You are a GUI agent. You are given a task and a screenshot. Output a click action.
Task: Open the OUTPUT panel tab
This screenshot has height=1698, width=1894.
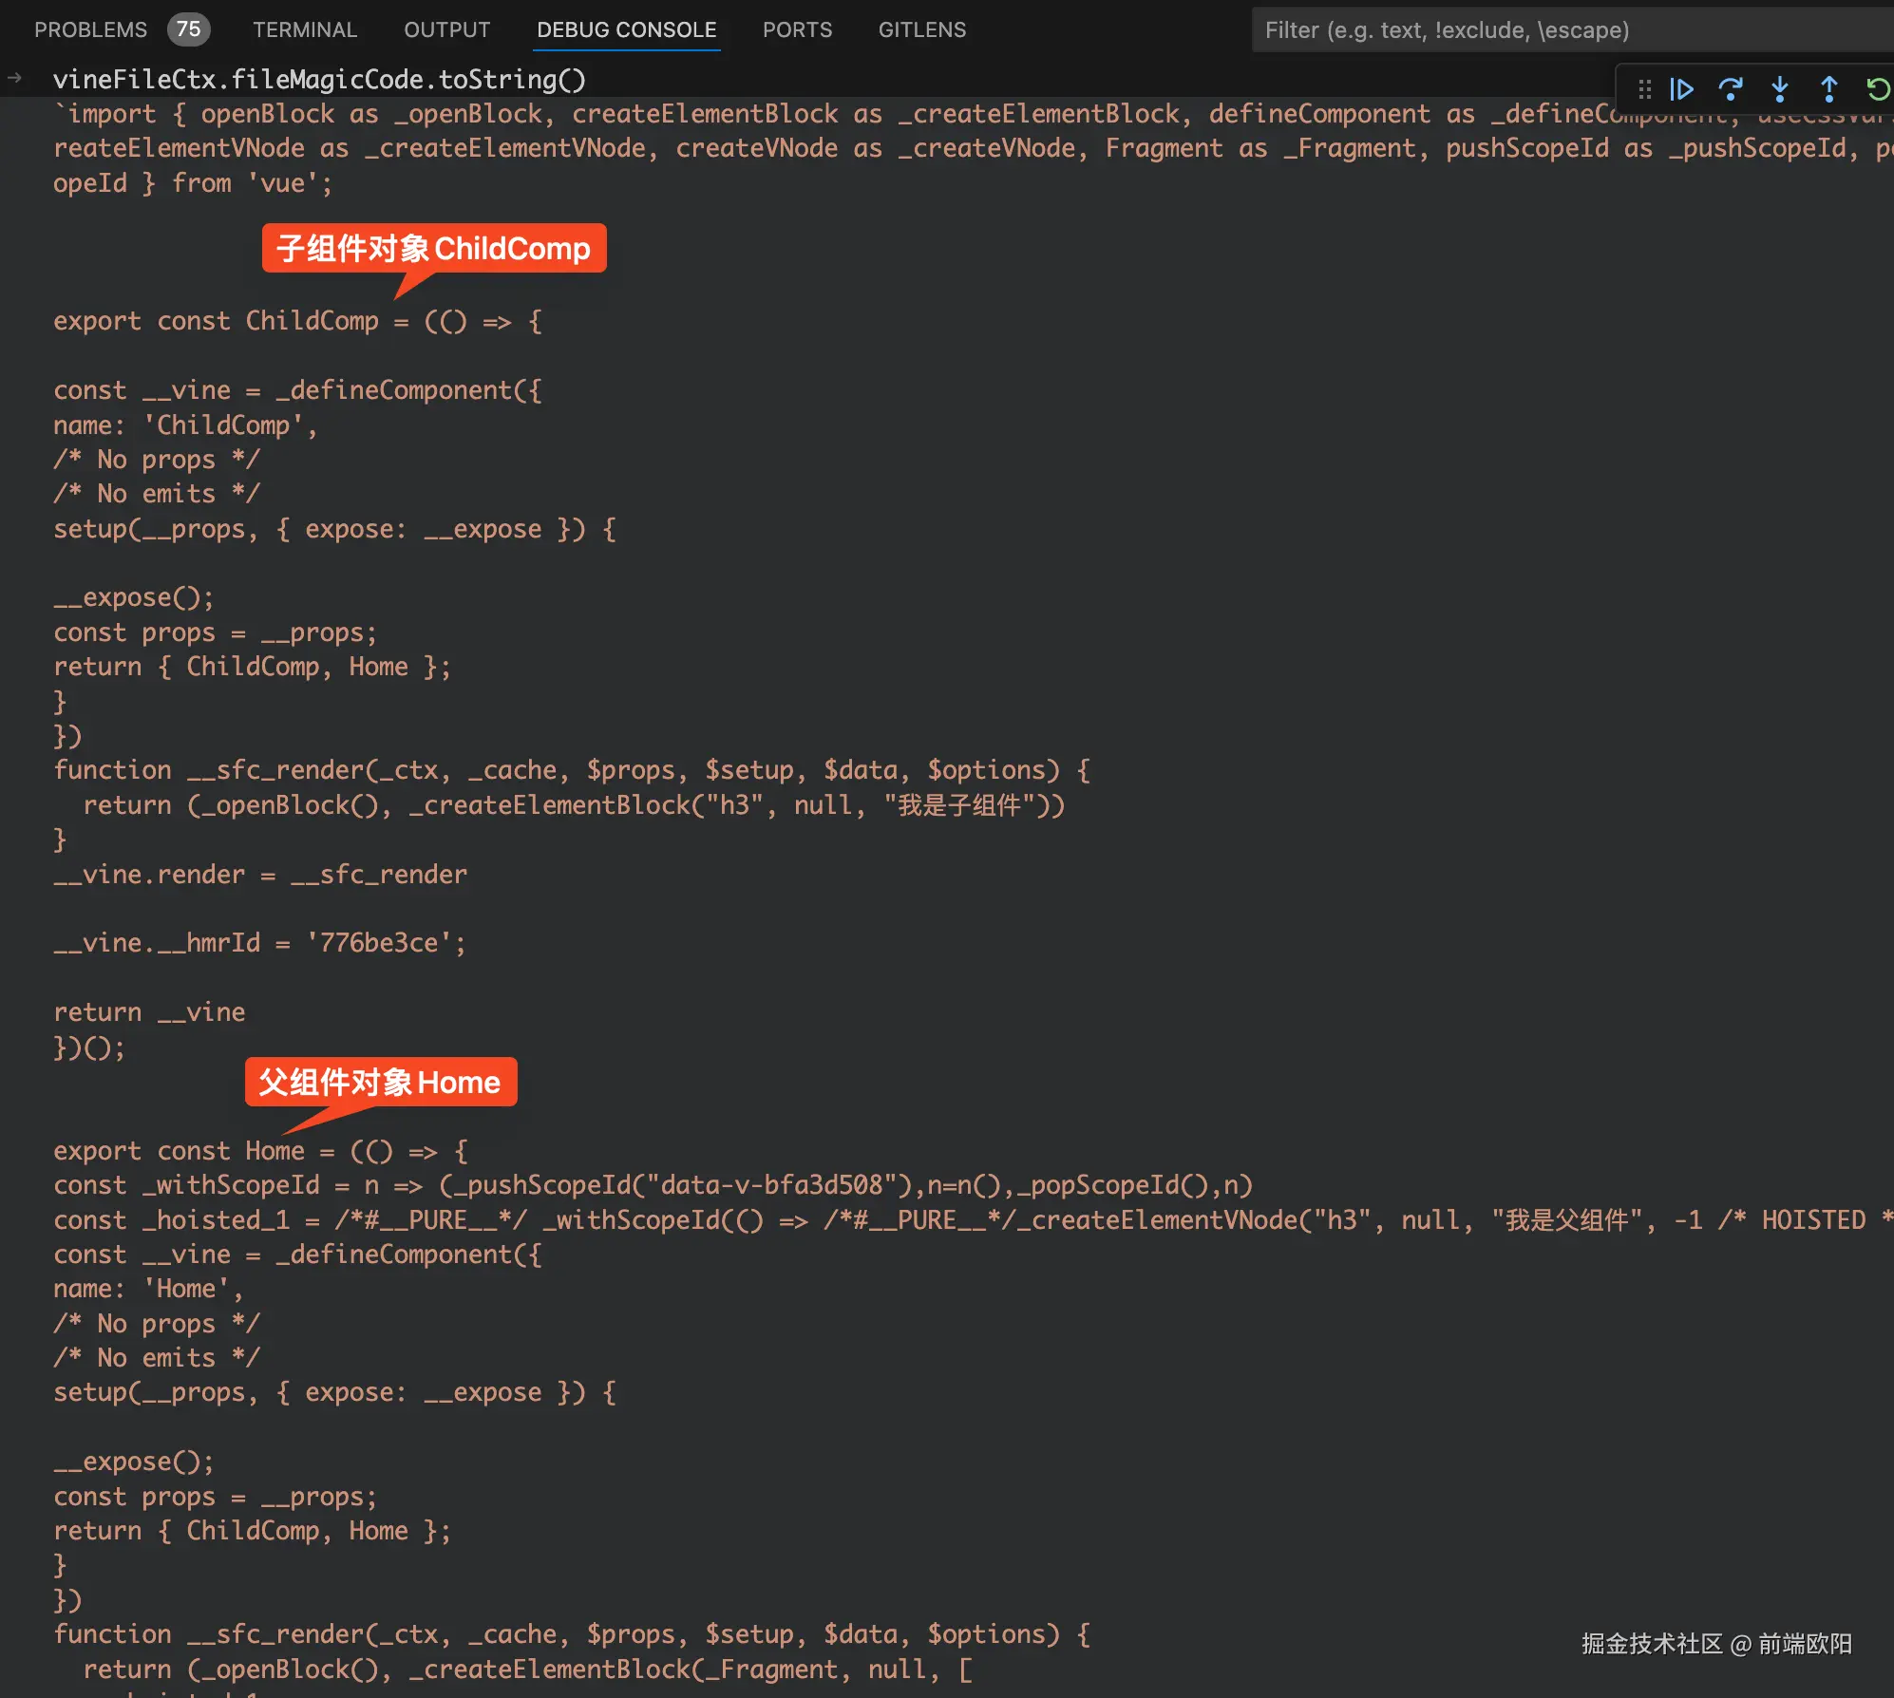(446, 29)
